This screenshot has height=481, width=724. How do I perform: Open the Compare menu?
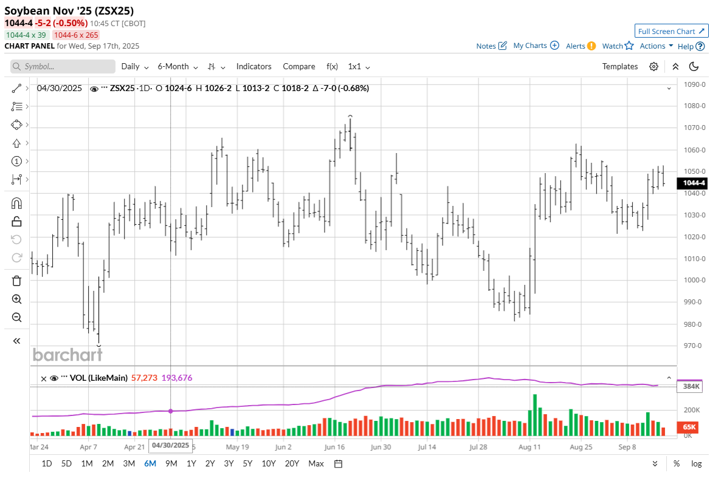298,66
